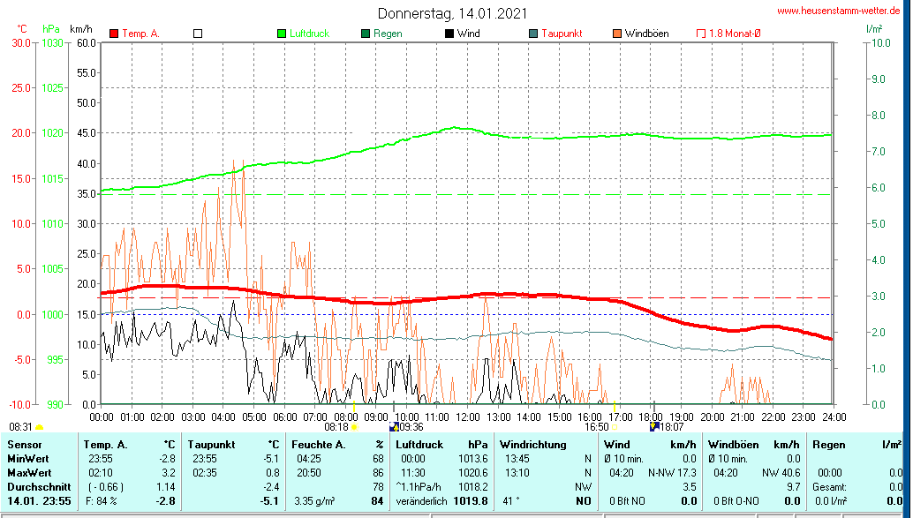Click the max temperature time 02:10
Image resolution: width=913 pixels, height=518 pixels.
pos(101,473)
